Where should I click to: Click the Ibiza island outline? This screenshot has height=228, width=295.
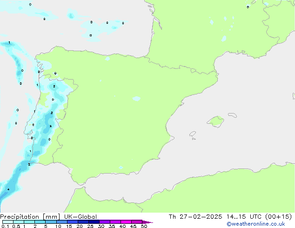[193, 134]
